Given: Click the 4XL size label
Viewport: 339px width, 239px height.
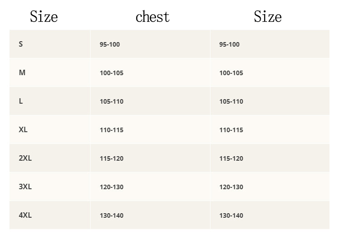Looking at the screenshot, I should [x=25, y=215].
